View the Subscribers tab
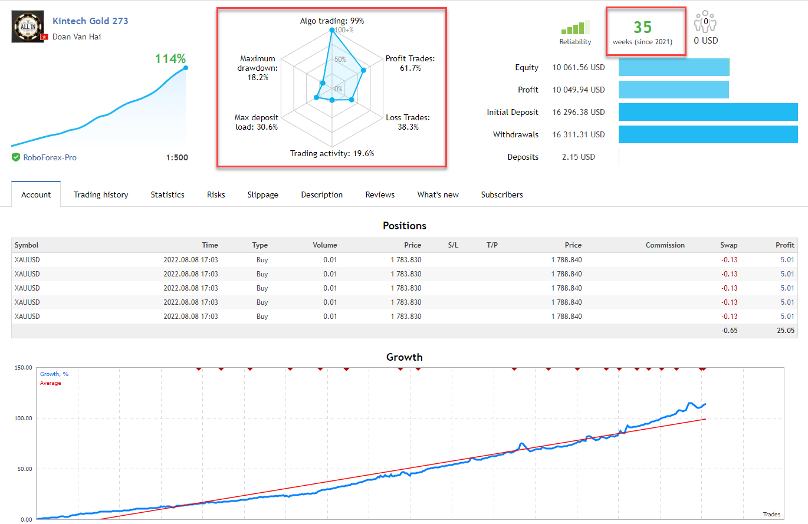 pos(502,195)
